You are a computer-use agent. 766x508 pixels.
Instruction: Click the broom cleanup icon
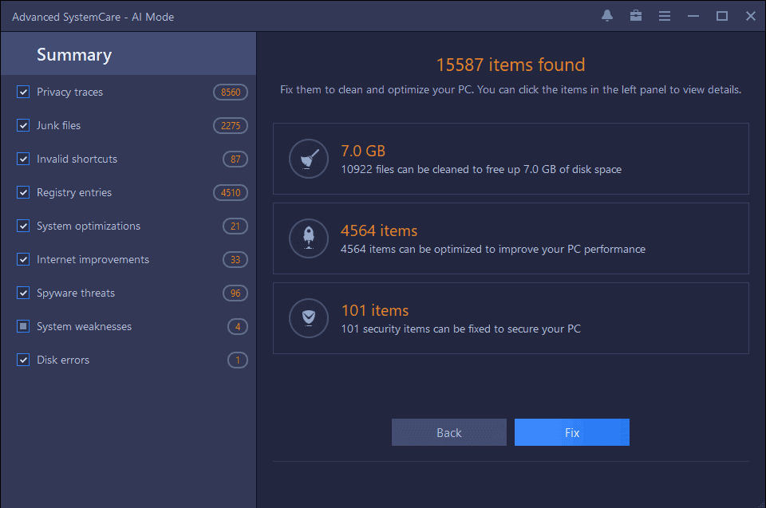[308, 159]
